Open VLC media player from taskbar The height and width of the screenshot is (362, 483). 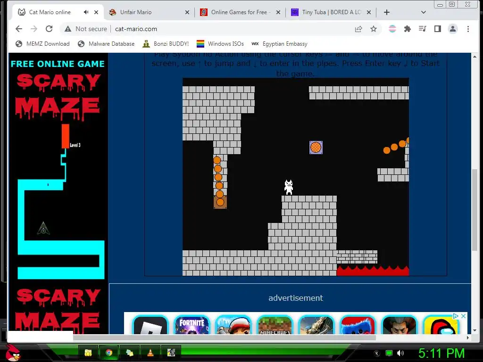click(150, 353)
